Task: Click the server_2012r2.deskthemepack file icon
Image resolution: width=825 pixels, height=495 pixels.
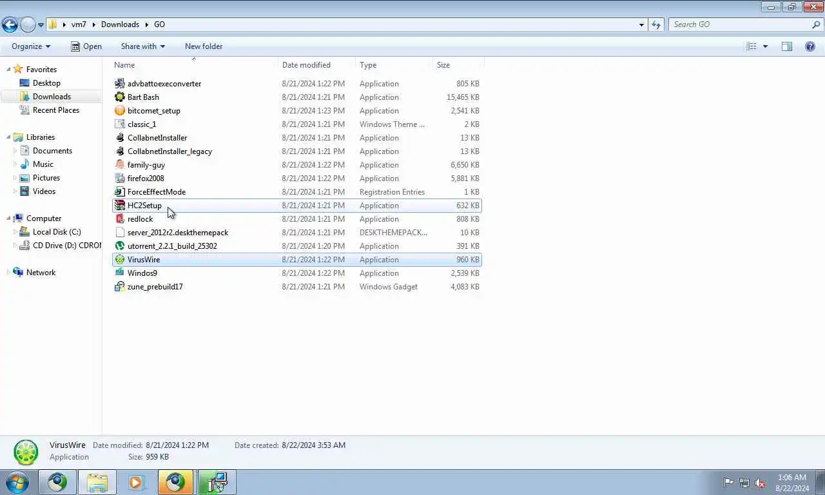Action: click(x=119, y=233)
